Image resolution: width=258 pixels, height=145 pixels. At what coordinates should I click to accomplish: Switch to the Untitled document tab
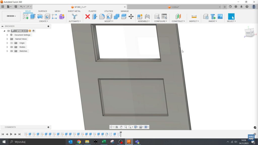tap(175, 7)
